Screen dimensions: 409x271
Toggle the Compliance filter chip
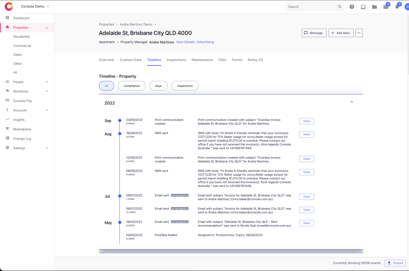click(x=132, y=86)
